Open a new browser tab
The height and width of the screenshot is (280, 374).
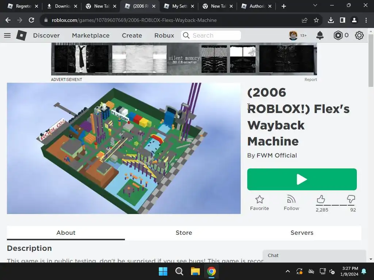(x=283, y=6)
